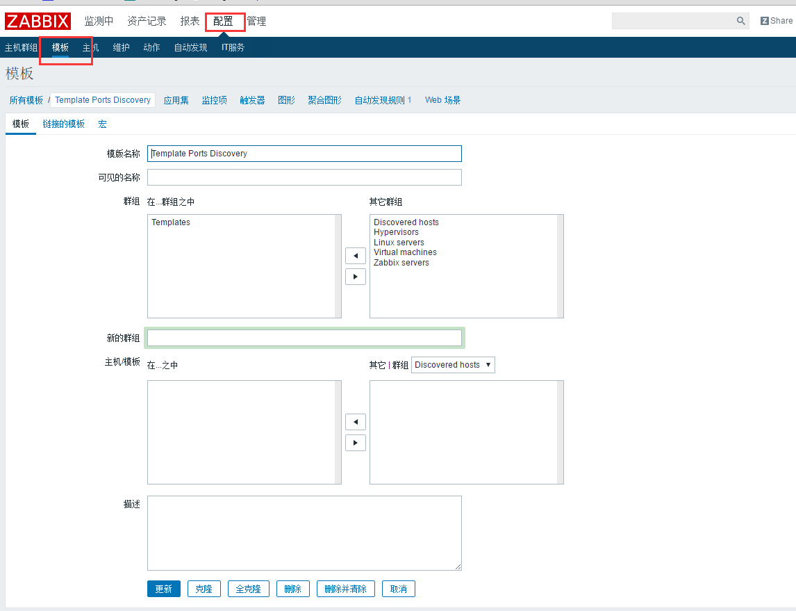Go to 维护 submenu item
Viewport: 796px width, 611px height.
[121, 47]
